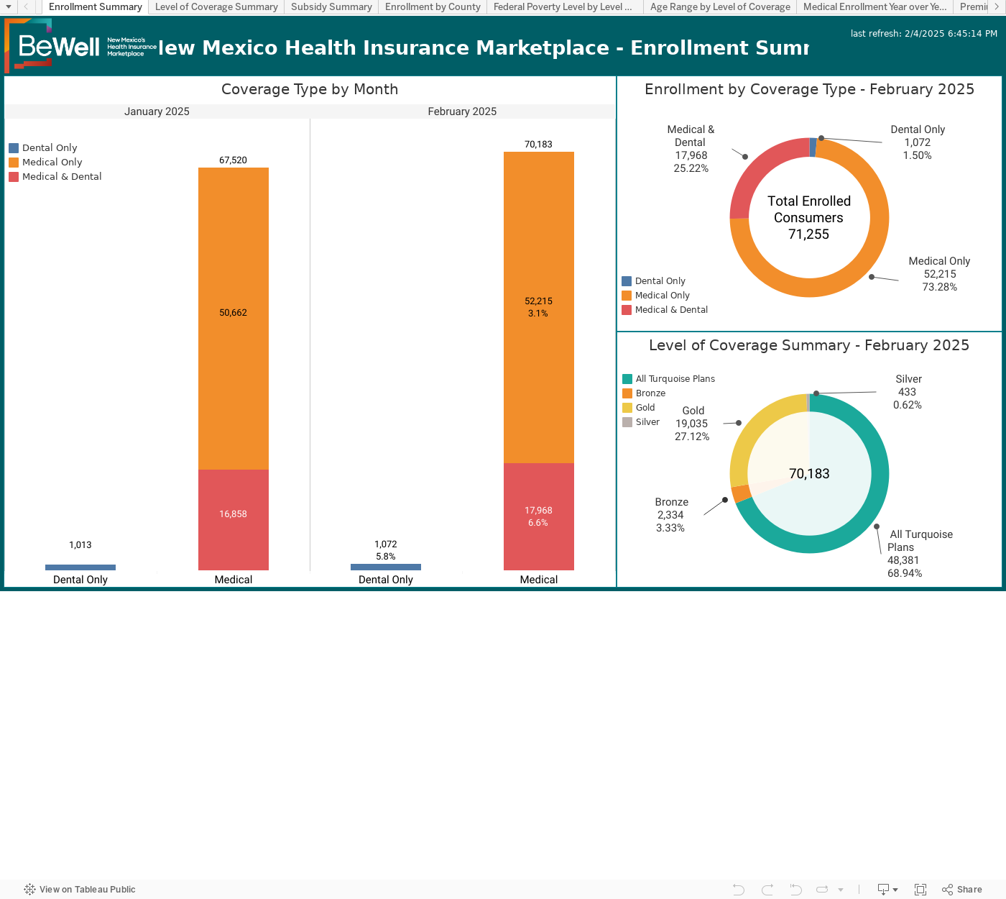The image size is (1006, 899).
Task: Click Bronze legend swatch
Action: (x=627, y=393)
